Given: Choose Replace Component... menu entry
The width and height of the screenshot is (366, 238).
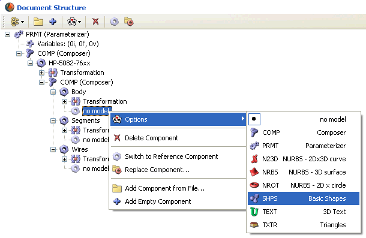Looking at the screenshot, I should [178, 170].
